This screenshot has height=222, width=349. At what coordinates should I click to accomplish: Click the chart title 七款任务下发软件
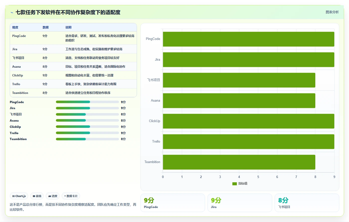coord(68,12)
